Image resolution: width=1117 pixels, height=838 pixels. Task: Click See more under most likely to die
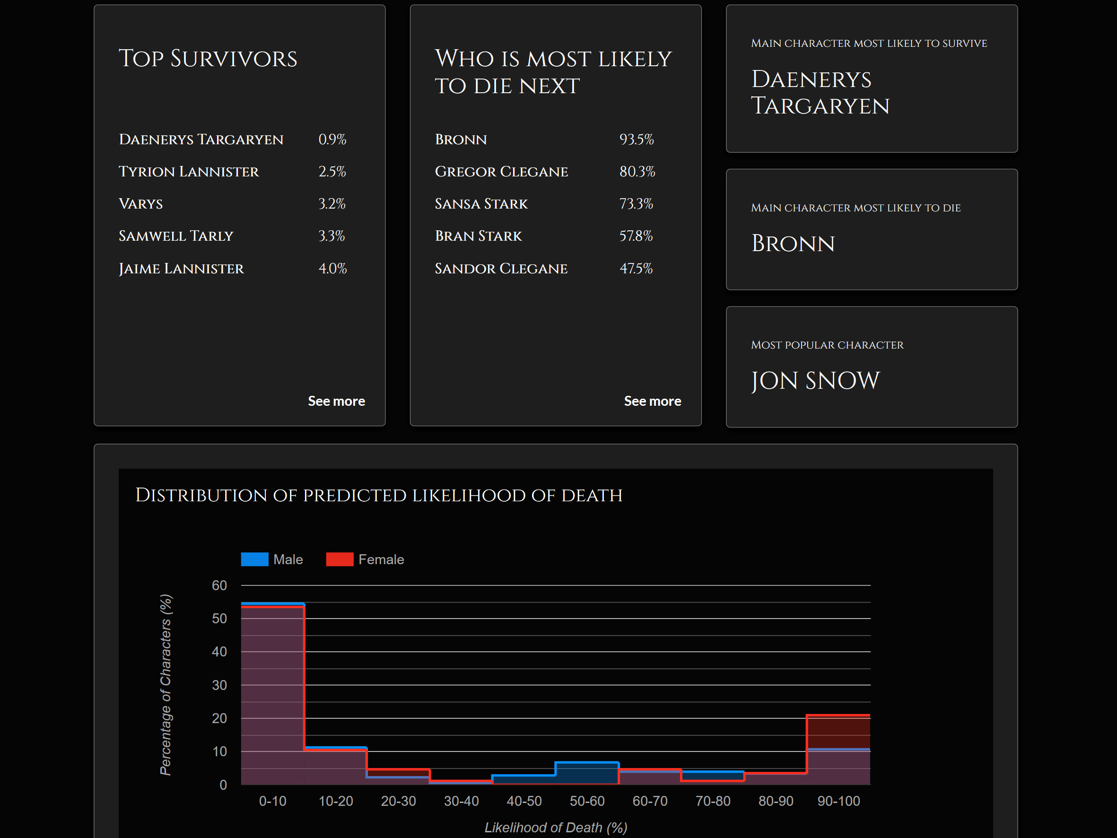(653, 401)
